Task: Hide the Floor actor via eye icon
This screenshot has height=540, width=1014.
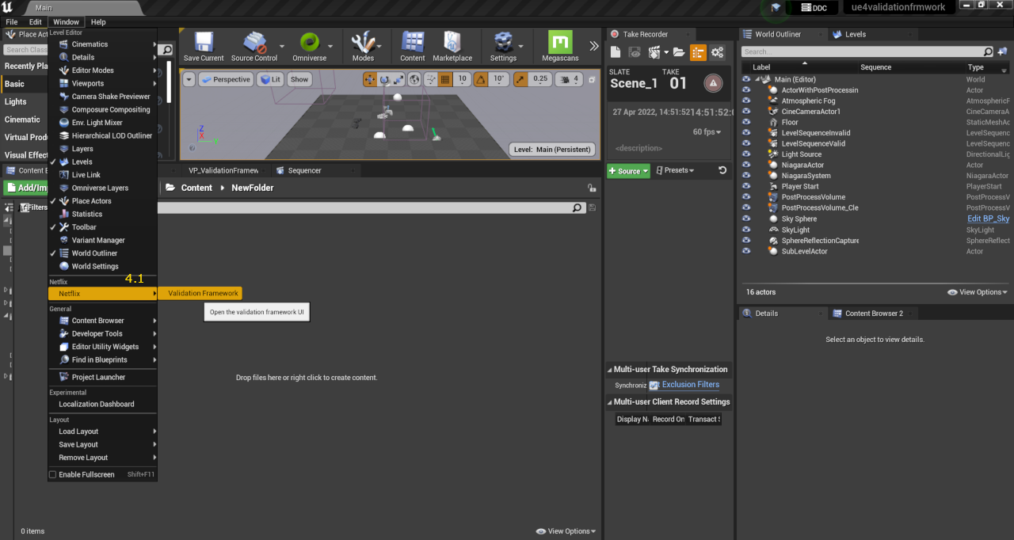Action: click(746, 123)
